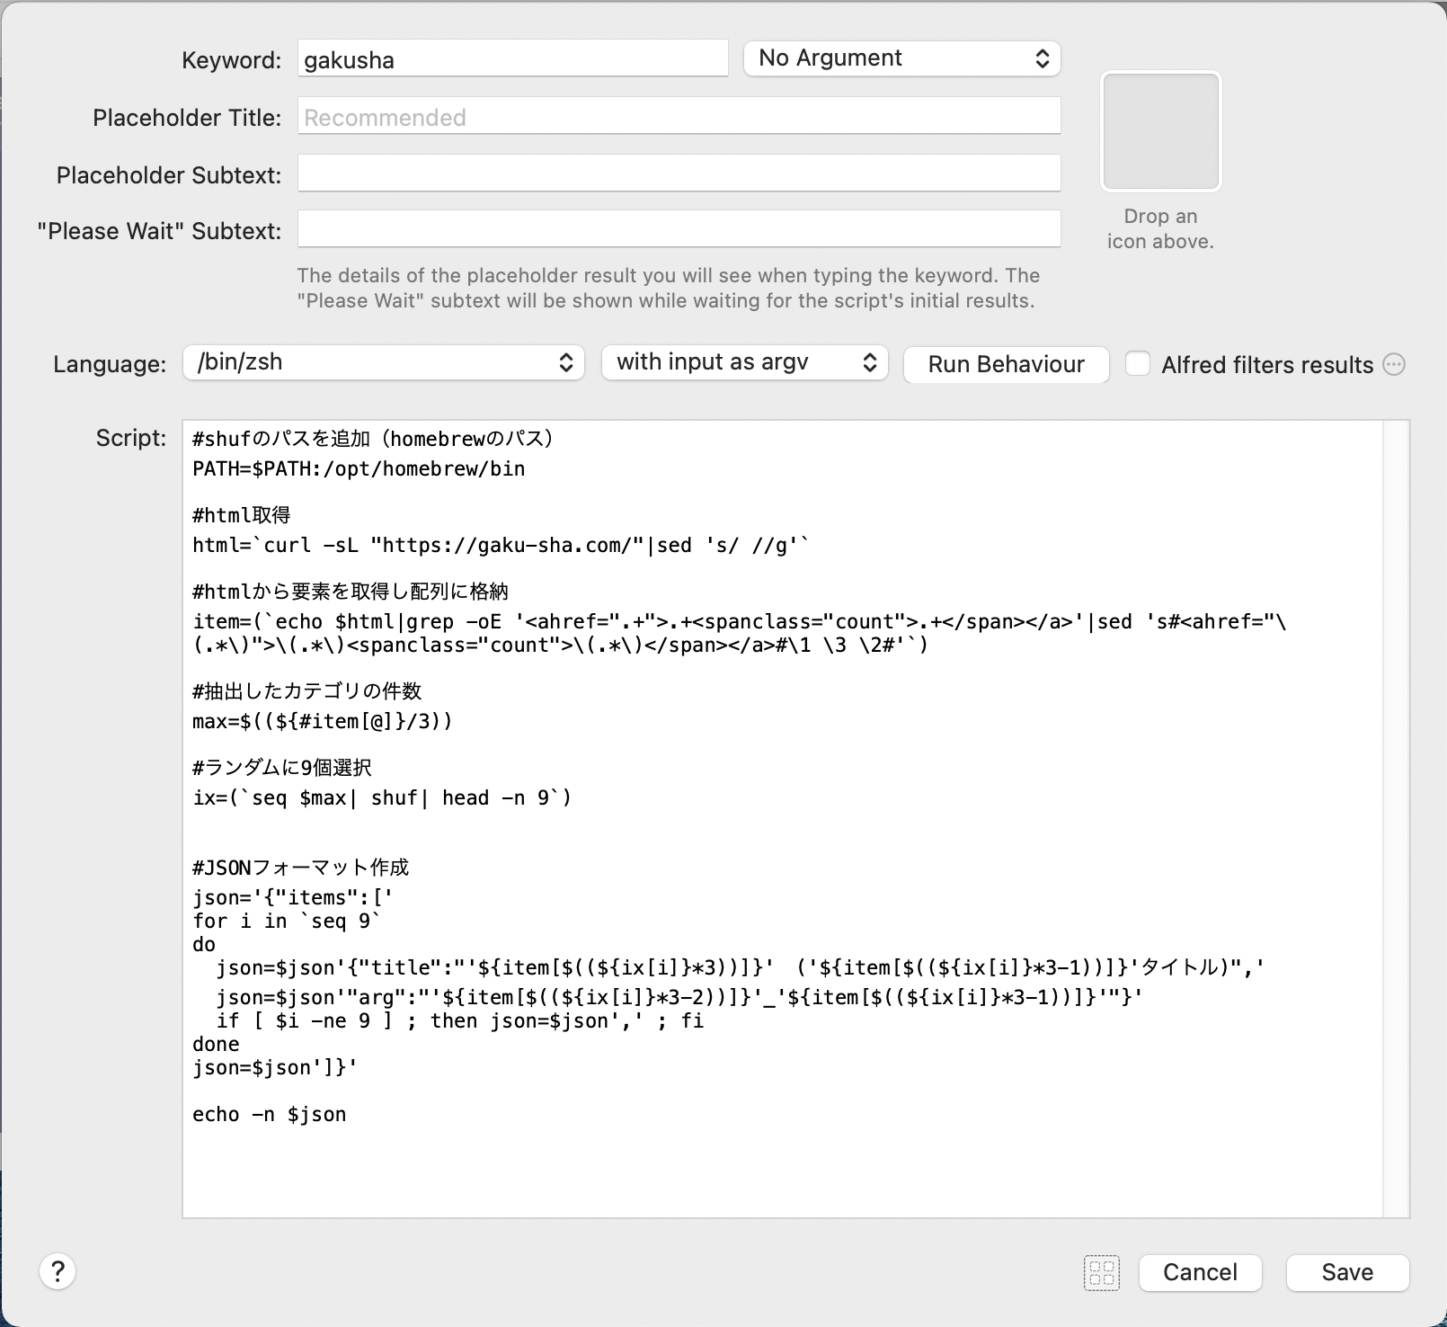Click the grid icon beside Cancel
Image resolution: width=1447 pixels, height=1327 pixels.
[1102, 1272]
